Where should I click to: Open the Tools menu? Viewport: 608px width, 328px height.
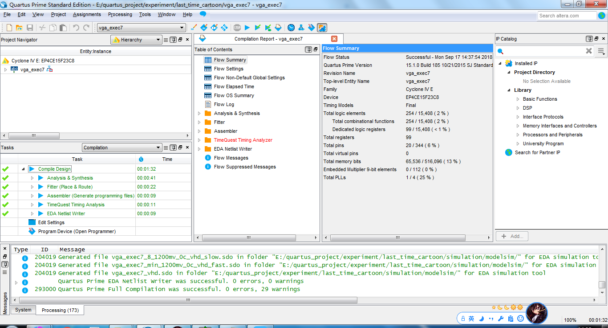click(x=145, y=14)
